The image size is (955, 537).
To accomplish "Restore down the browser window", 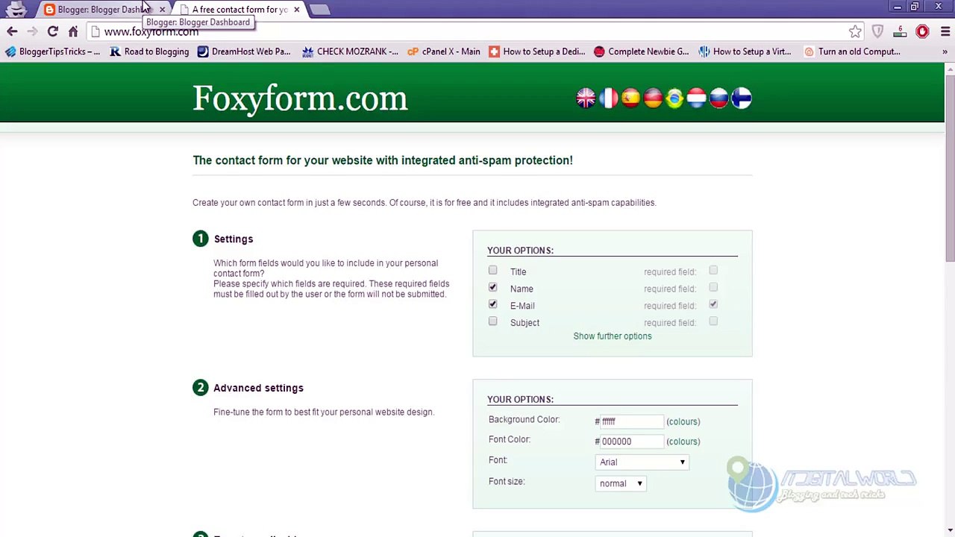I will point(915,7).
